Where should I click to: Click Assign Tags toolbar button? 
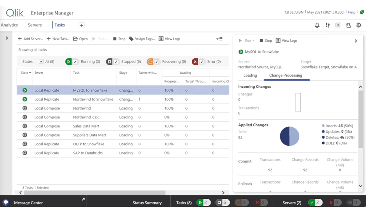(142, 39)
